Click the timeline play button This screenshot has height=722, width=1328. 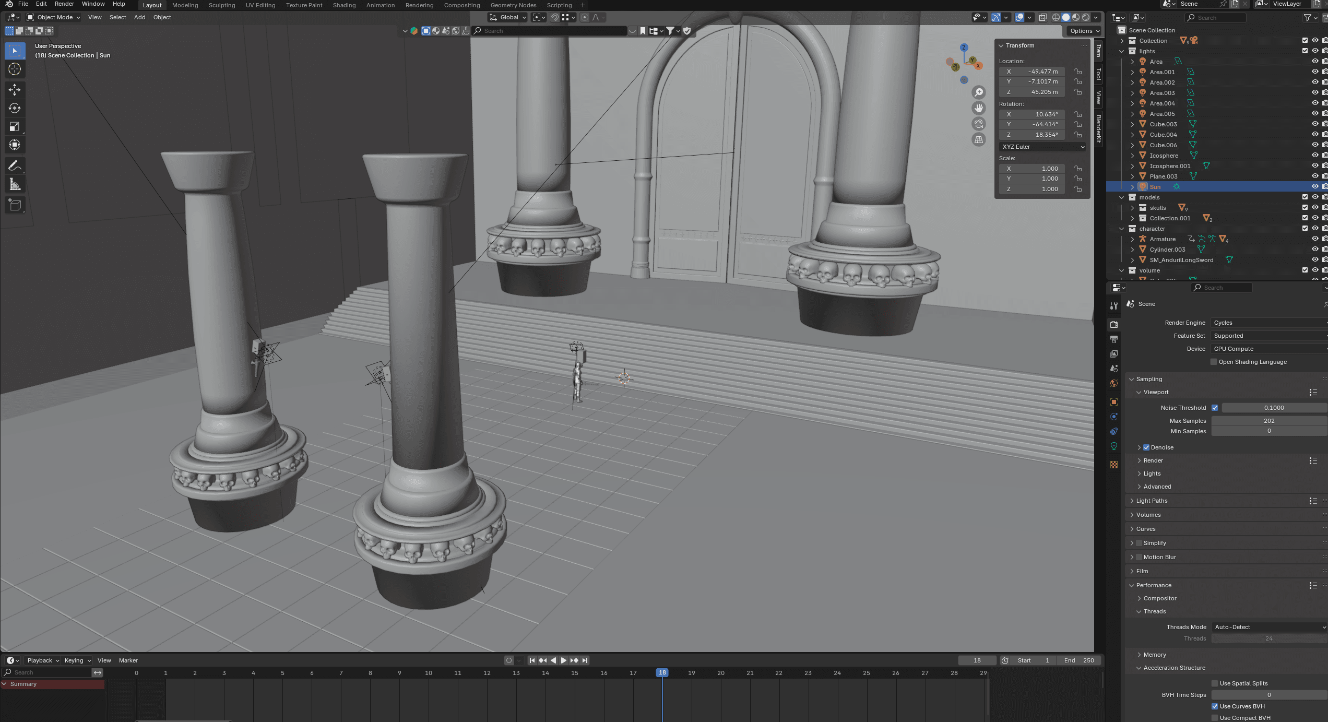click(563, 660)
